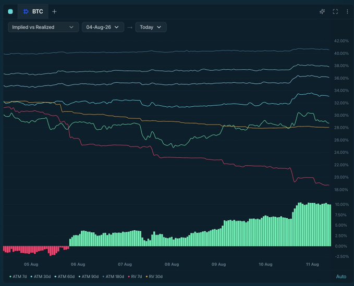Screen dimensions: 354x286
Task: Click the 32.00% y-axis label
Action: [341, 103]
